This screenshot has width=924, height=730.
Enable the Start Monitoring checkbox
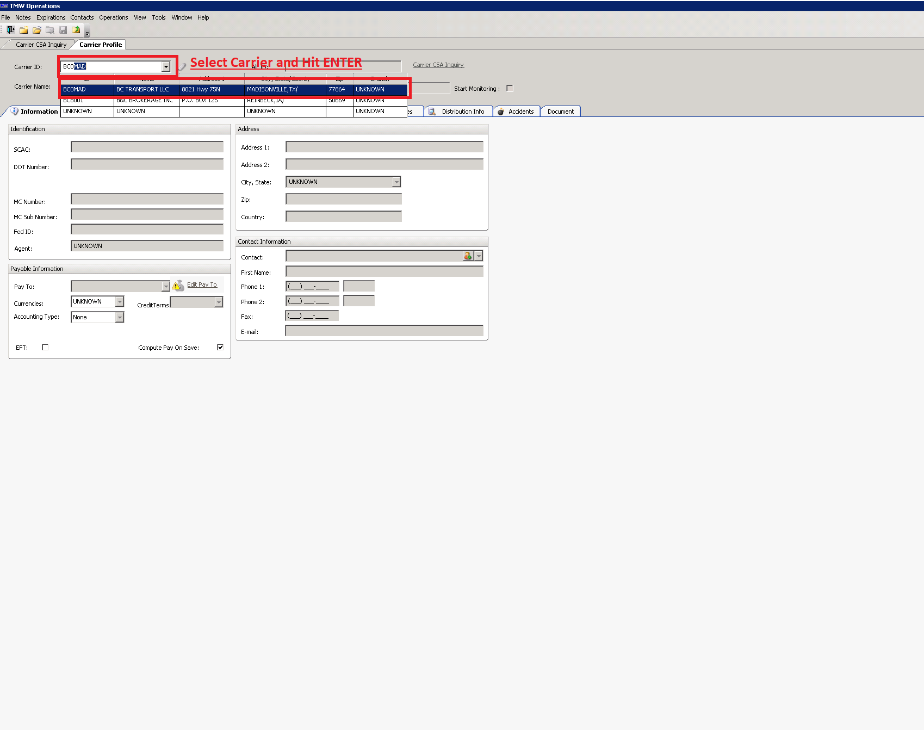[510, 88]
